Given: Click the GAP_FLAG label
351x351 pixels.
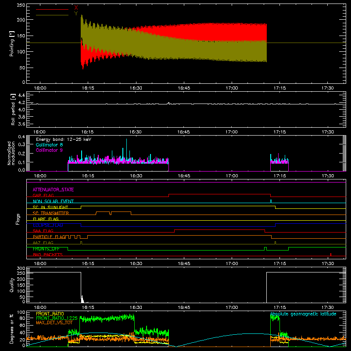Looking at the screenshot, I should click(x=43, y=195).
